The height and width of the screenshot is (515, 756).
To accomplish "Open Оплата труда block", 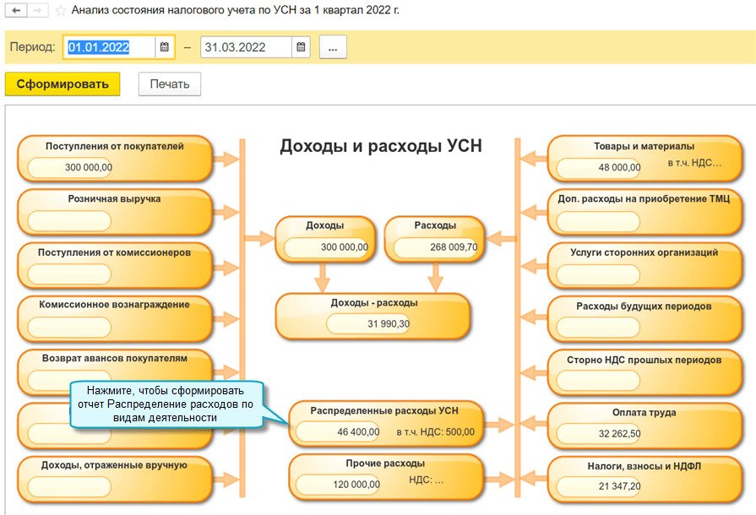I will (x=645, y=426).
